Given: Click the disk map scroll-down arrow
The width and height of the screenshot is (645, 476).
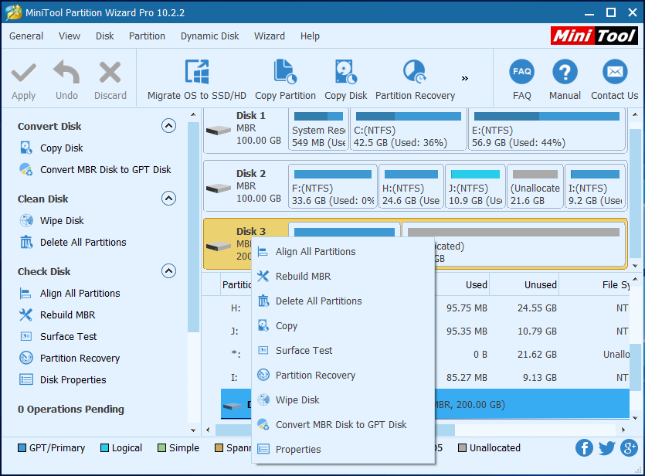Looking at the screenshot, I should (x=635, y=266).
